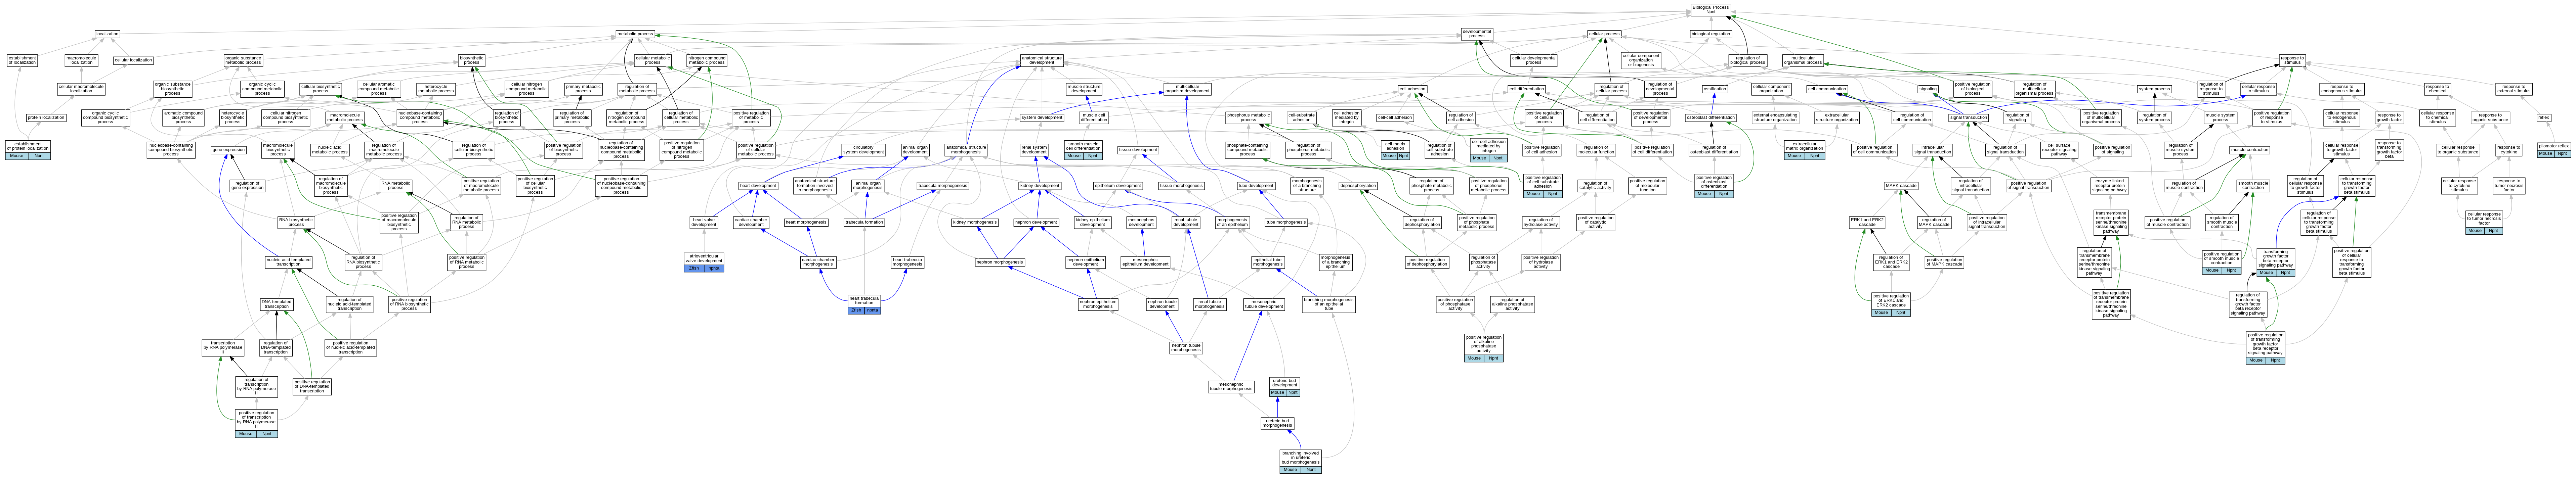Click the "epithelium development" node
2576x477 pixels.
[1118, 186]
